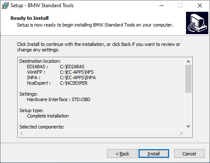Cancel the BMW Standard Tools setup
210x163 pixels.
click(189, 154)
